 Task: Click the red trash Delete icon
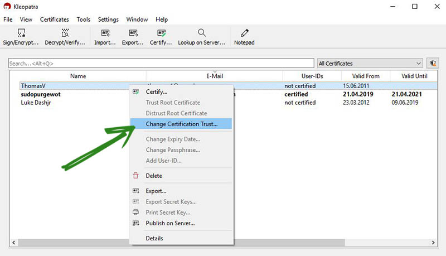tap(136, 176)
